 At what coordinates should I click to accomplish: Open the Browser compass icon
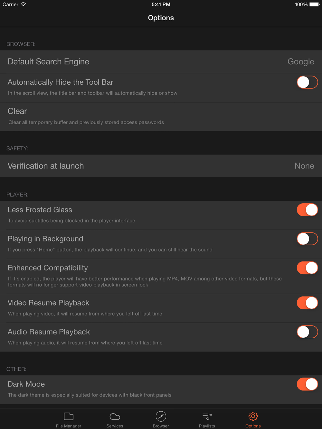(x=161, y=416)
